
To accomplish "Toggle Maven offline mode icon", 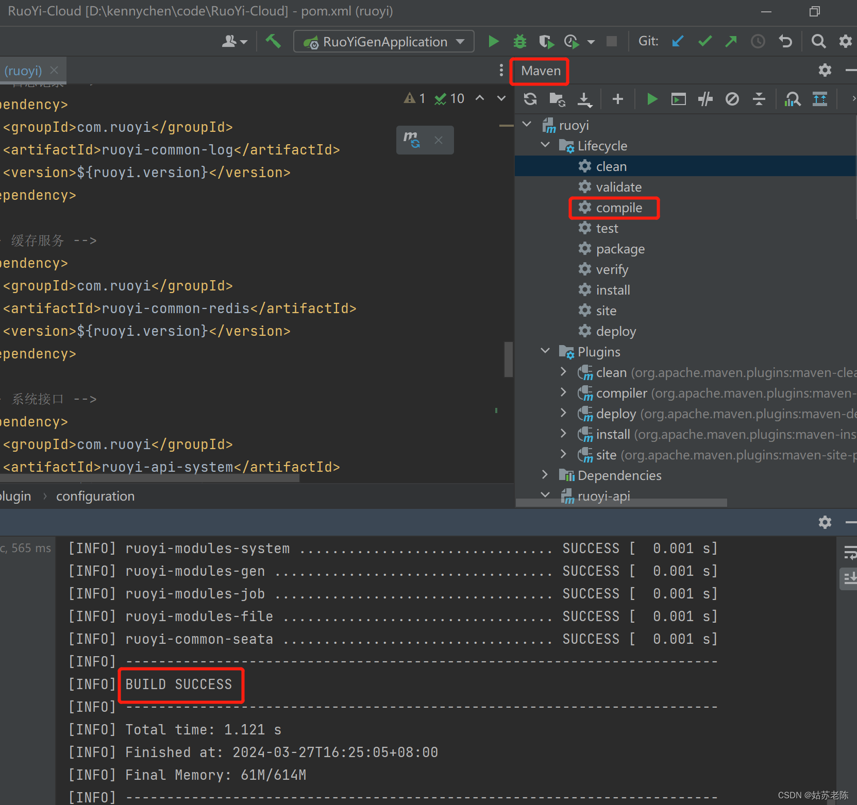I will (705, 98).
